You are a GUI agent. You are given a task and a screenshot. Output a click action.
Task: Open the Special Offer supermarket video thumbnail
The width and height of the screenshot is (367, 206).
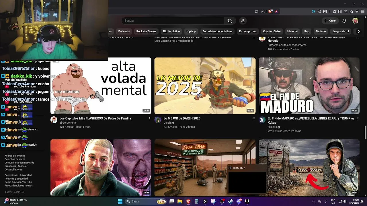point(205,168)
